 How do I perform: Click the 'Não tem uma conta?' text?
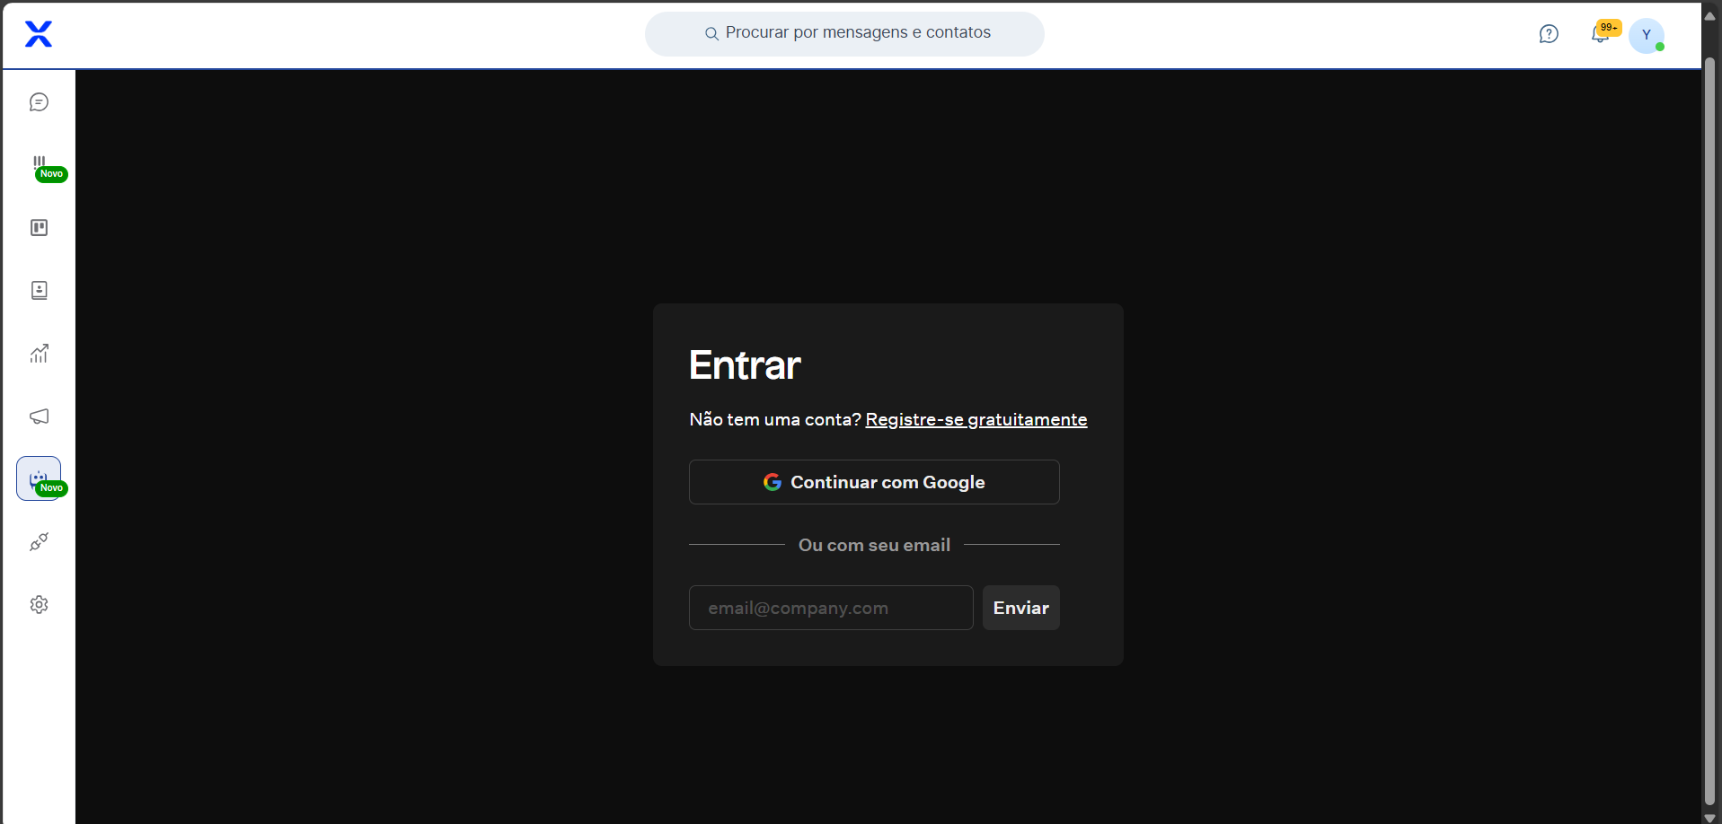[x=775, y=420]
